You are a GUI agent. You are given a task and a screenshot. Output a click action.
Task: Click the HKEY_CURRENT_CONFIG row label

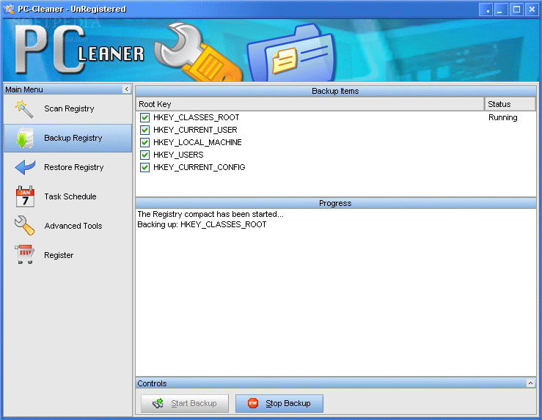click(x=199, y=167)
